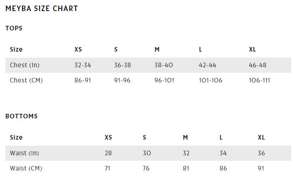Click the MEYBA SIZE CHART heading
The image size is (294, 188).
coord(41,9)
